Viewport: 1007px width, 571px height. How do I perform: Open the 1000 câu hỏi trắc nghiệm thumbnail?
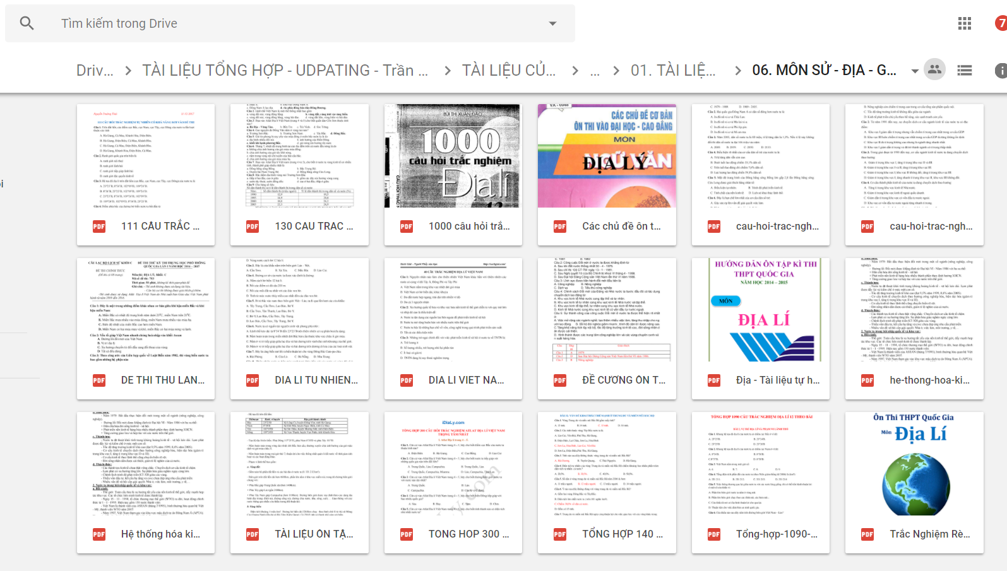coord(453,156)
